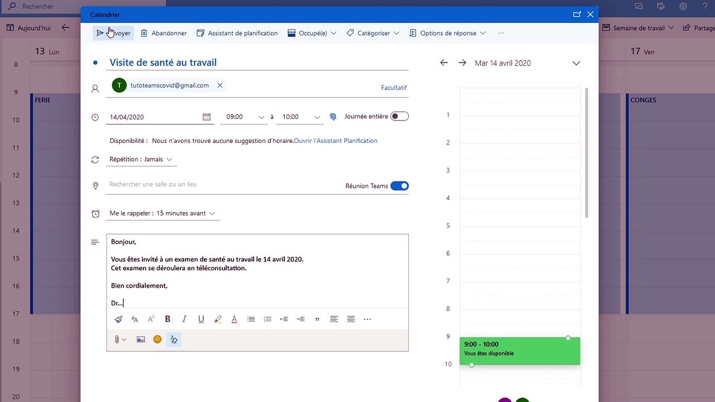Open the Catégoriser dropdown
Image resolution: width=715 pixels, height=402 pixels.
click(373, 33)
